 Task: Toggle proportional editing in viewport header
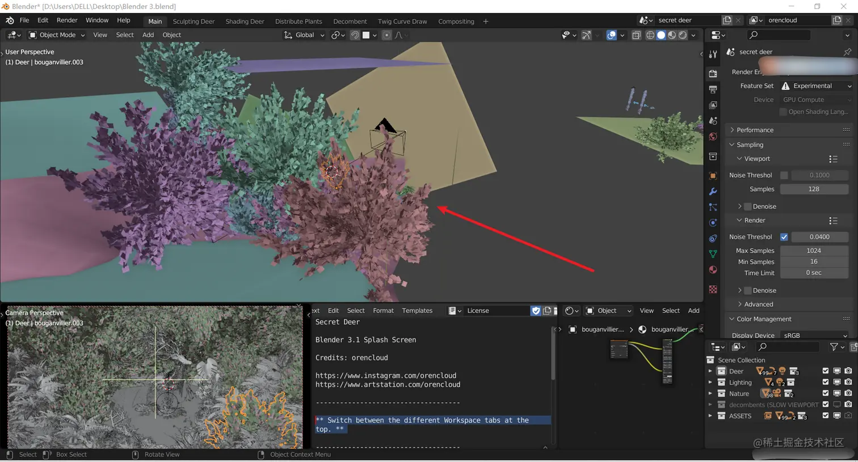point(386,35)
